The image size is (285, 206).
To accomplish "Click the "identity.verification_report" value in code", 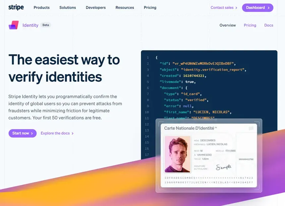I will tap(213, 70).
